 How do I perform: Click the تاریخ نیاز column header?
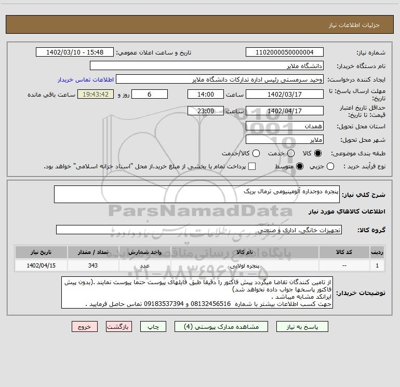[41, 252]
